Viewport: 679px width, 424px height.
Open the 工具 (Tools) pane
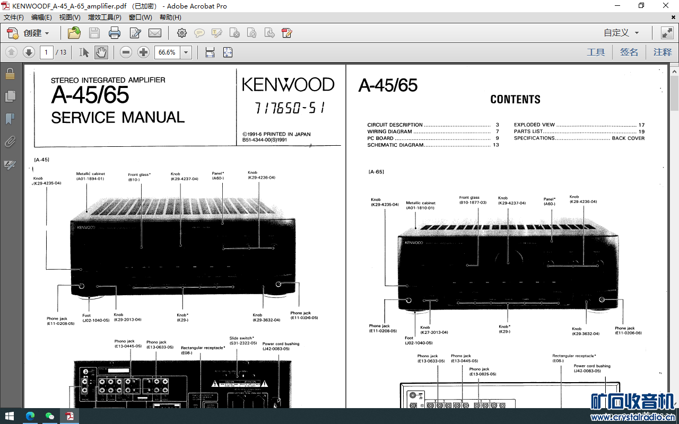(596, 52)
